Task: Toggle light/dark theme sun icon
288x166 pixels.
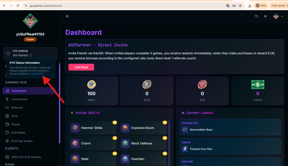Action: [x=265, y=16]
